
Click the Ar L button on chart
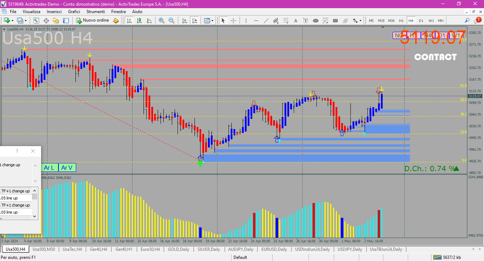[49, 168]
